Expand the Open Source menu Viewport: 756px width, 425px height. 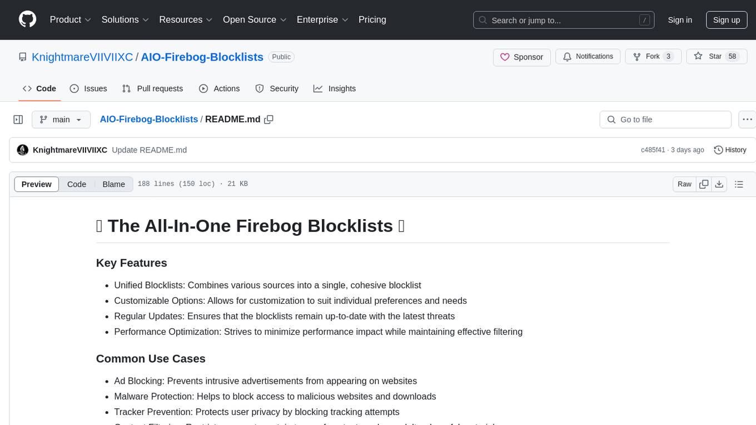[x=255, y=19]
